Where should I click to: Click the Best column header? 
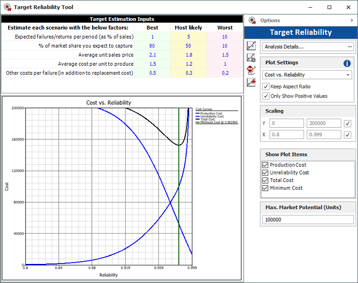coord(152,28)
